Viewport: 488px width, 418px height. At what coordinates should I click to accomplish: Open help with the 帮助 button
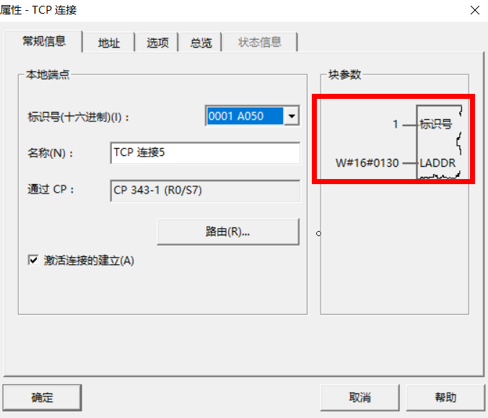point(445,397)
